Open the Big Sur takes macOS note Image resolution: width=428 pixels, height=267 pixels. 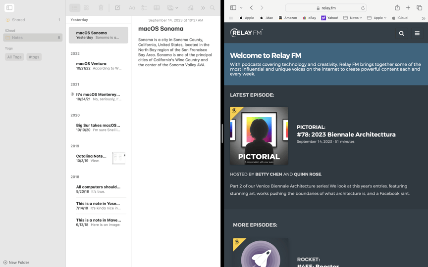click(98, 128)
